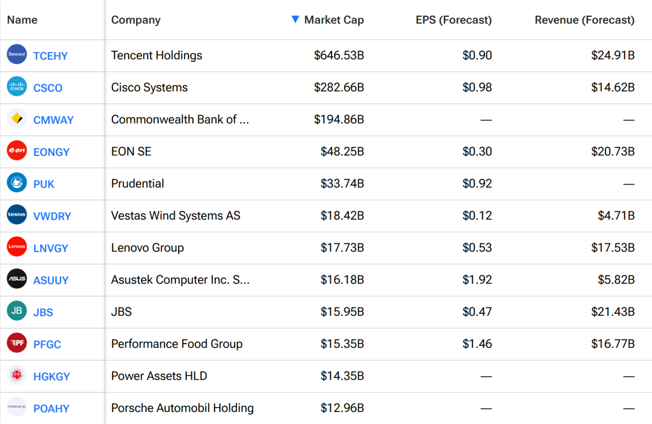This screenshot has height=424, width=652.
Task: Click the $194.86B market cap value
Action: point(339,119)
